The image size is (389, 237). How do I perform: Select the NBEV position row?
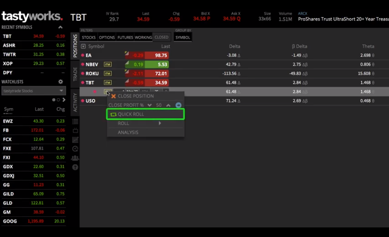[x=234, y=65]
